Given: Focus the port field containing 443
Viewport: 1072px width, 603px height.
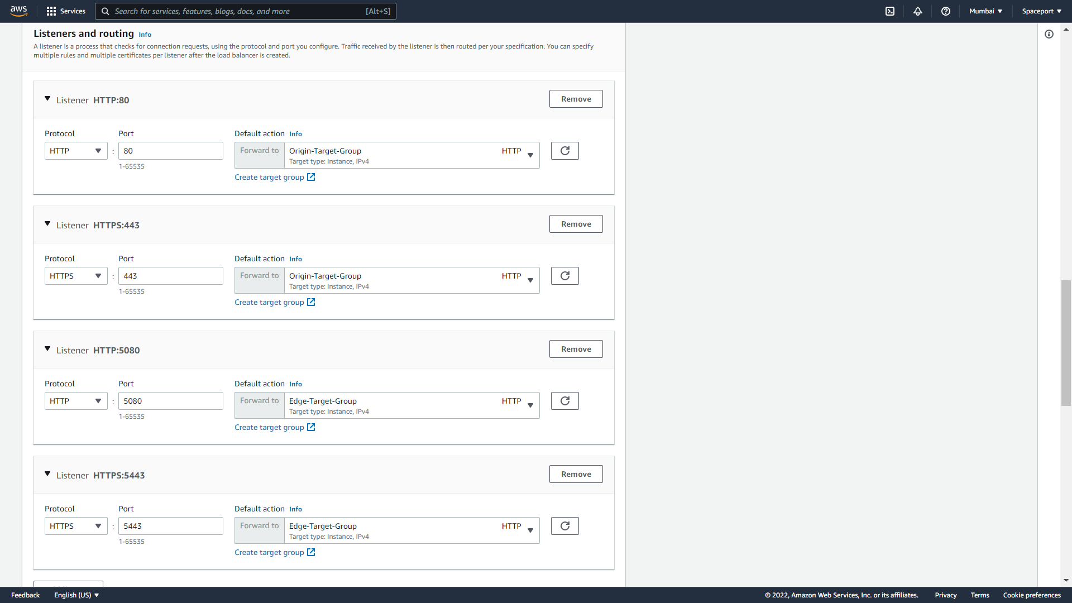Looking at the screenshot, I should [x=171, y=276].
